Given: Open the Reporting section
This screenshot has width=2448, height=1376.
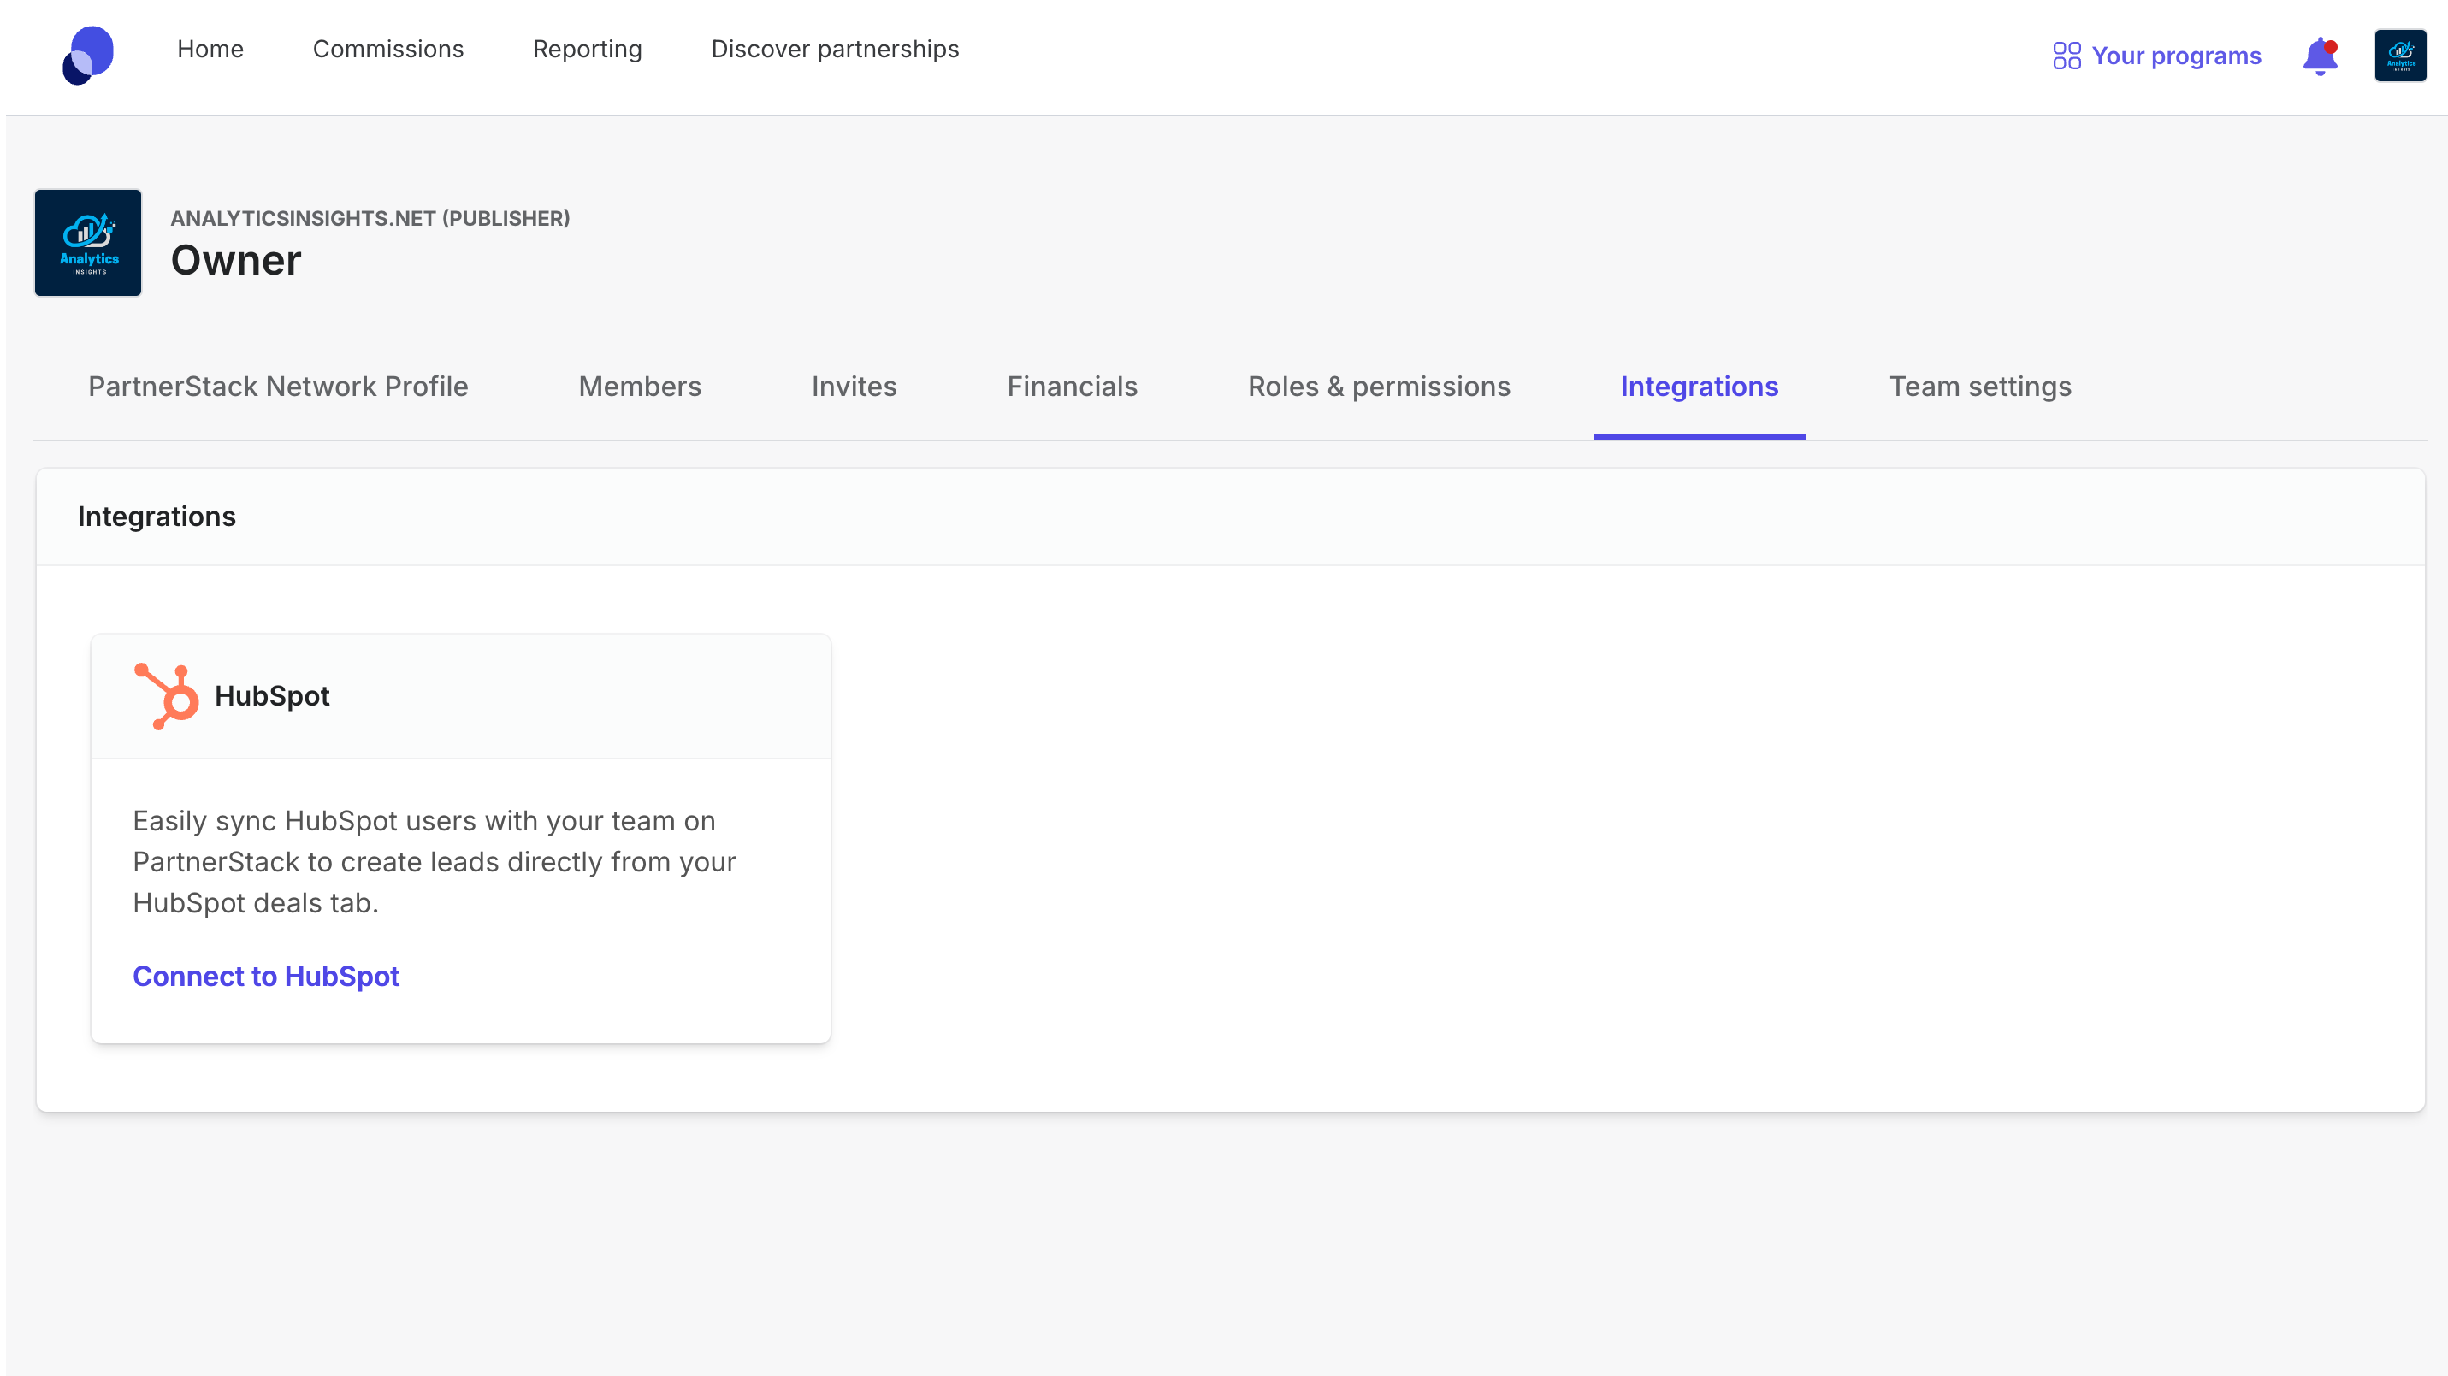Looking at the screenshot, I should tap(588, 50).
